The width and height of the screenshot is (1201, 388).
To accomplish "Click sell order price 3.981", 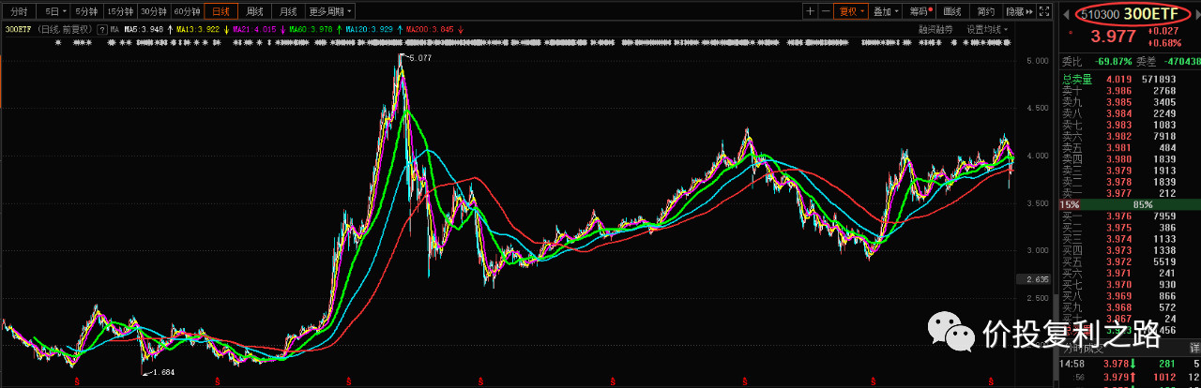I will (1118, 147).
